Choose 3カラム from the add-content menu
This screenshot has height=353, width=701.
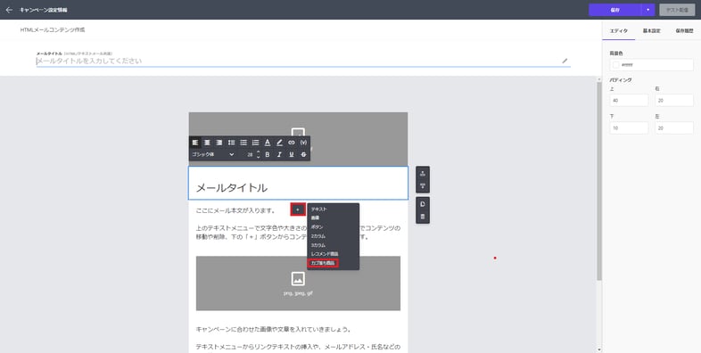point(318,245)
